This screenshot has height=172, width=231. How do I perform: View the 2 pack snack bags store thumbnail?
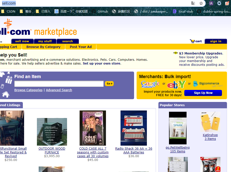click(x=210, y=164)
